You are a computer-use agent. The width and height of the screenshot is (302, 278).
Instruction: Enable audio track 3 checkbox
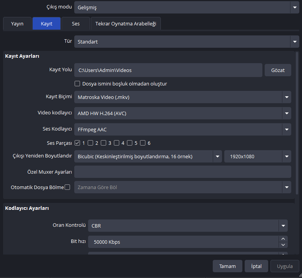tap(103, 143)
